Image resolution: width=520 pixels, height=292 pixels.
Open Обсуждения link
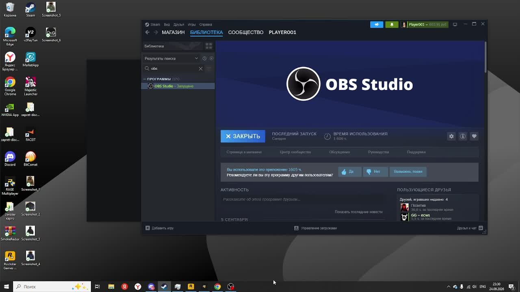click(x=340, y=152)
